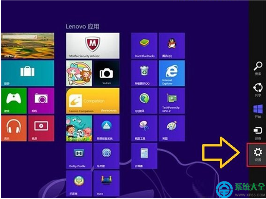Open the Paint palette tile
This screenshot has height=199, width=266.
click(x=172, y=128)
